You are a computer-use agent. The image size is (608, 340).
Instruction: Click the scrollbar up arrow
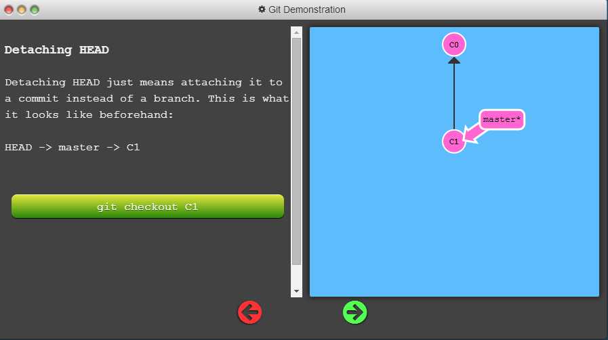point(296,33)
